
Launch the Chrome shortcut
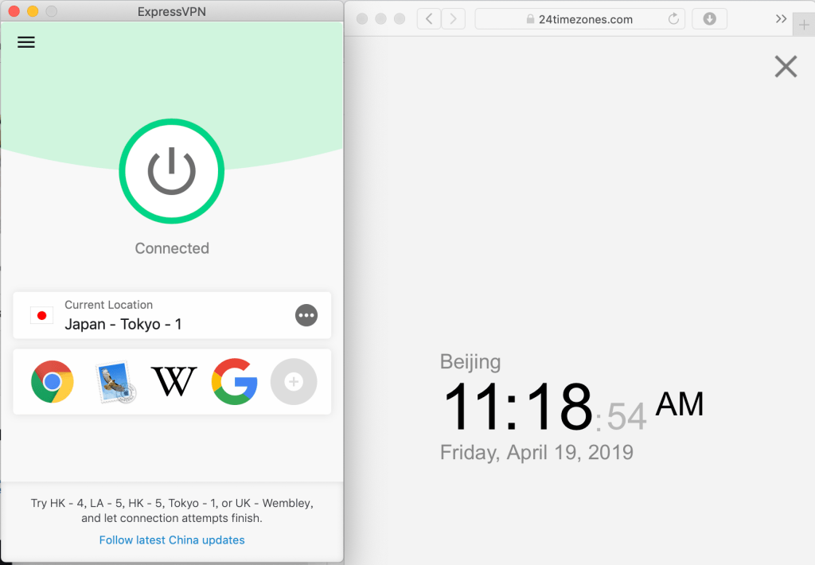pyautogui.click(x=53, y=381)
